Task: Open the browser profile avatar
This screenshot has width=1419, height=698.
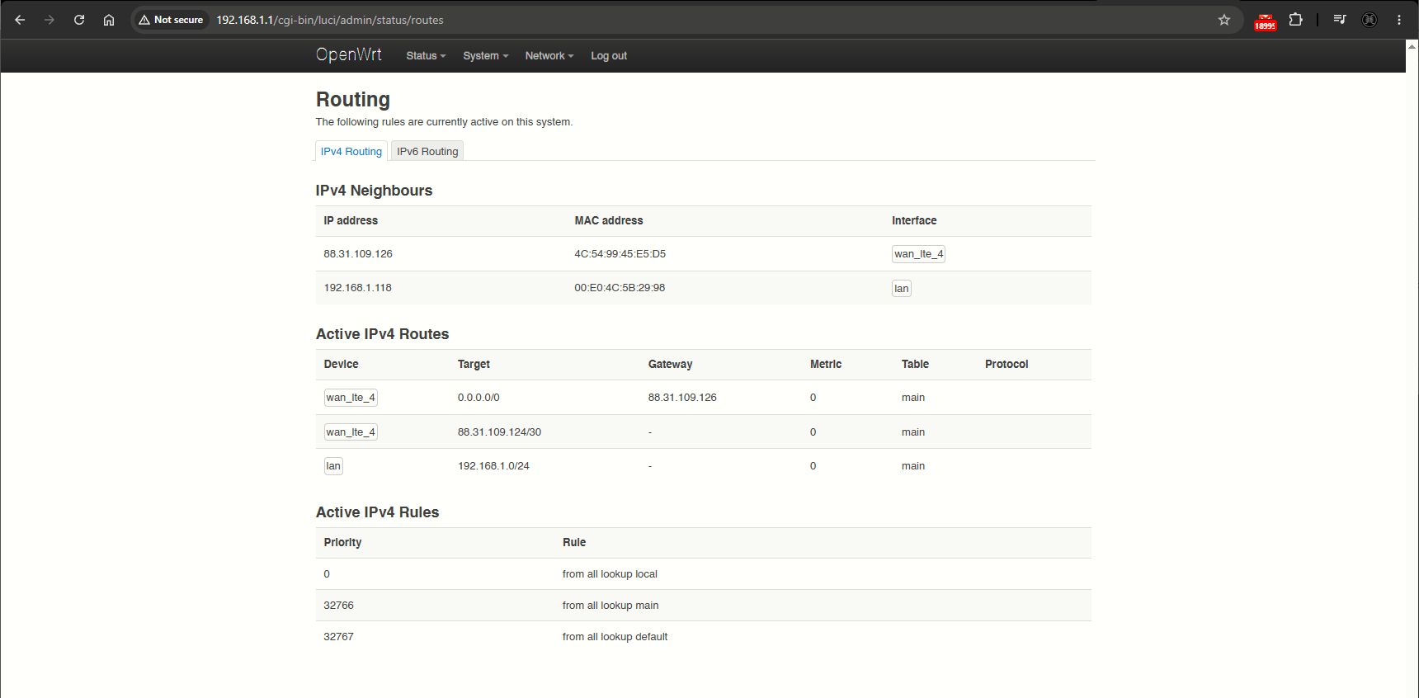Action: click(1369, 20)
